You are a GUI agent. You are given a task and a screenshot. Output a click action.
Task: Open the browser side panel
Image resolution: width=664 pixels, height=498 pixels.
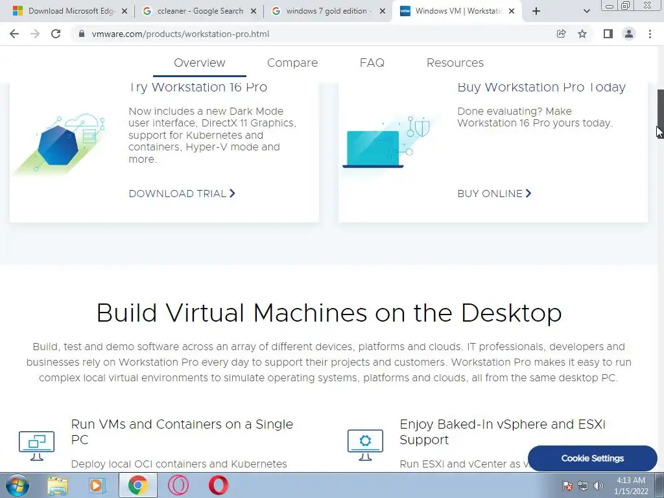click(608, 34)
